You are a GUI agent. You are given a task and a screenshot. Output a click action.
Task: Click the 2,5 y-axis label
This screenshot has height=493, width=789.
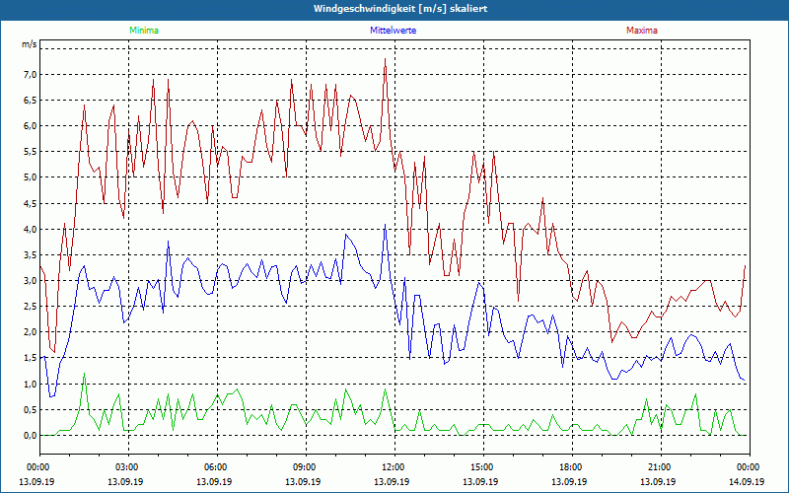[31, 307]
